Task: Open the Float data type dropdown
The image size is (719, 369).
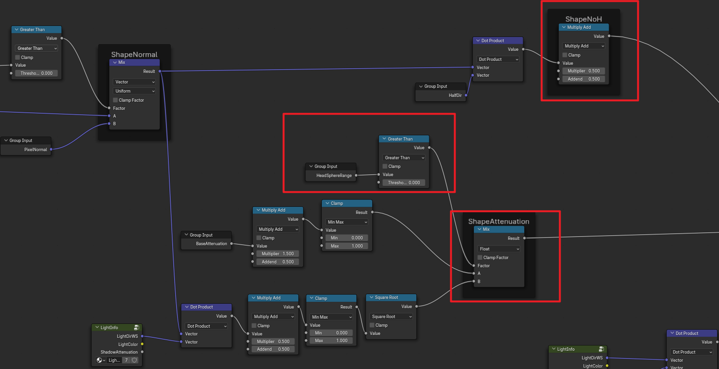Action: (x=499, y=249)
